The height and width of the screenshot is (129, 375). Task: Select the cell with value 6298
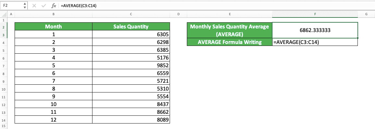131,42
